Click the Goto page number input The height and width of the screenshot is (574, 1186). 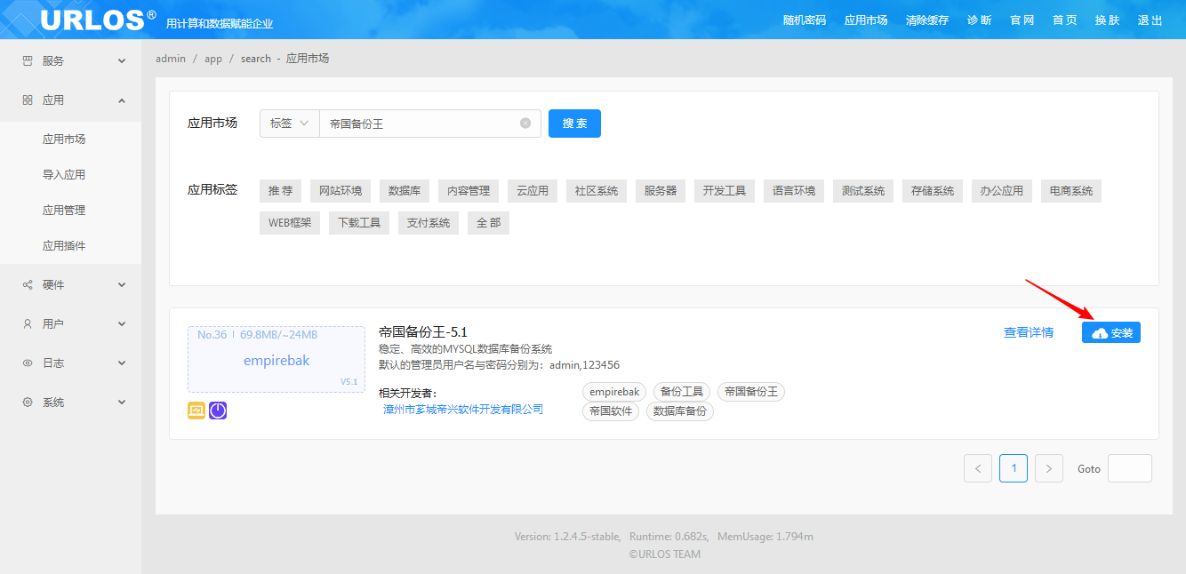click(1130, 468)
